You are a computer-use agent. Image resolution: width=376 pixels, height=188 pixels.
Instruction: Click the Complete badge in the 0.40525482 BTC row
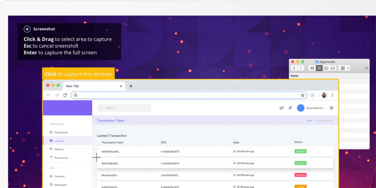pyautogui.click(x=300, y=151)
